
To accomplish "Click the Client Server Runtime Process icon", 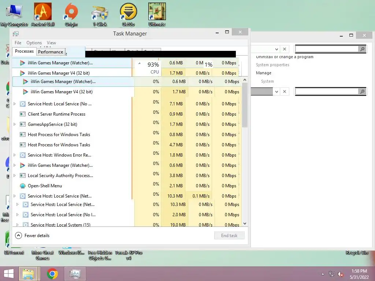I will [23, 114].
